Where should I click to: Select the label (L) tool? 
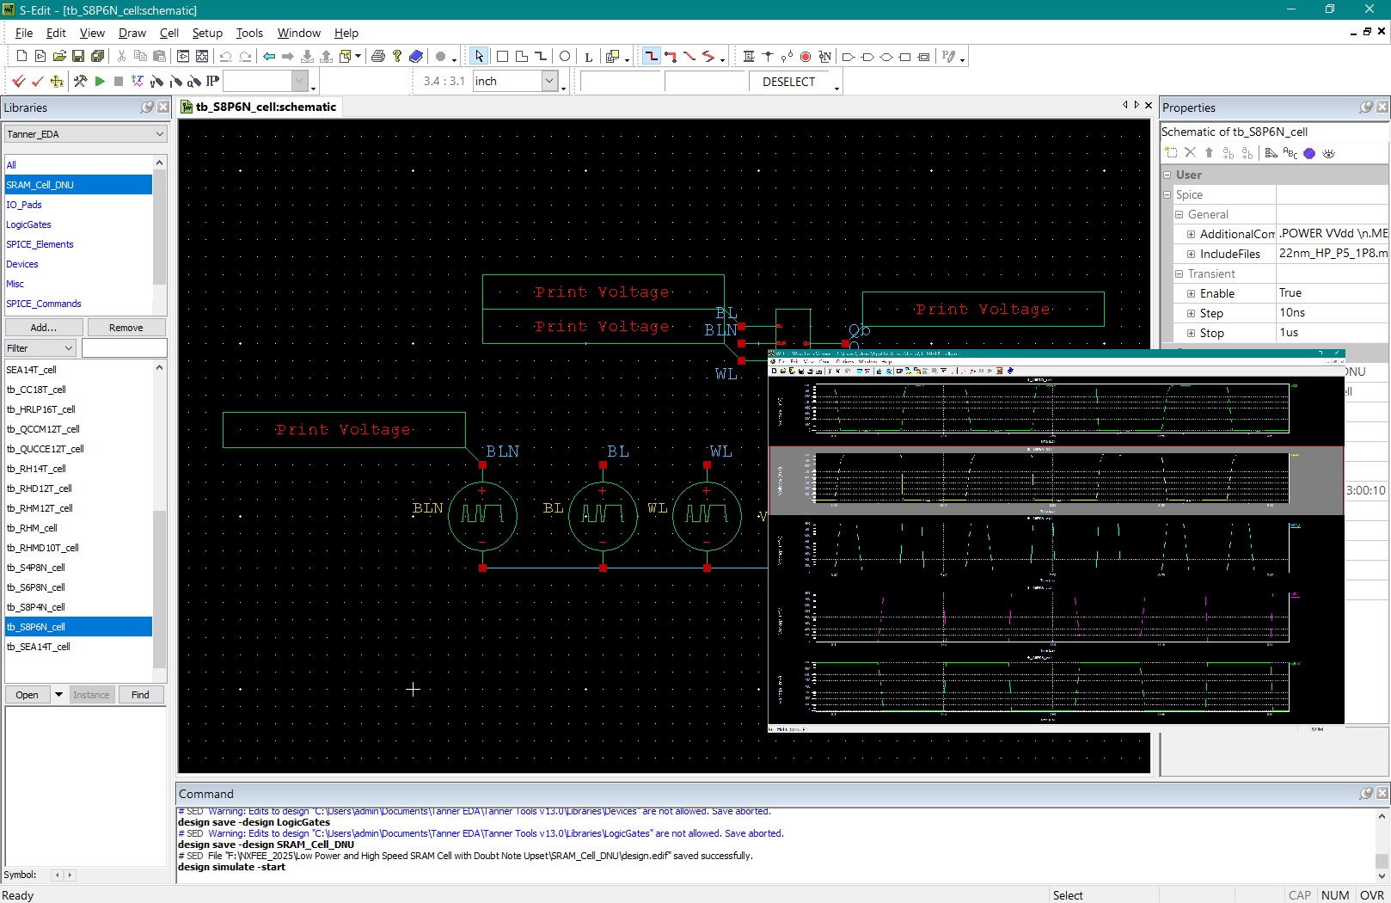point(588,56)
